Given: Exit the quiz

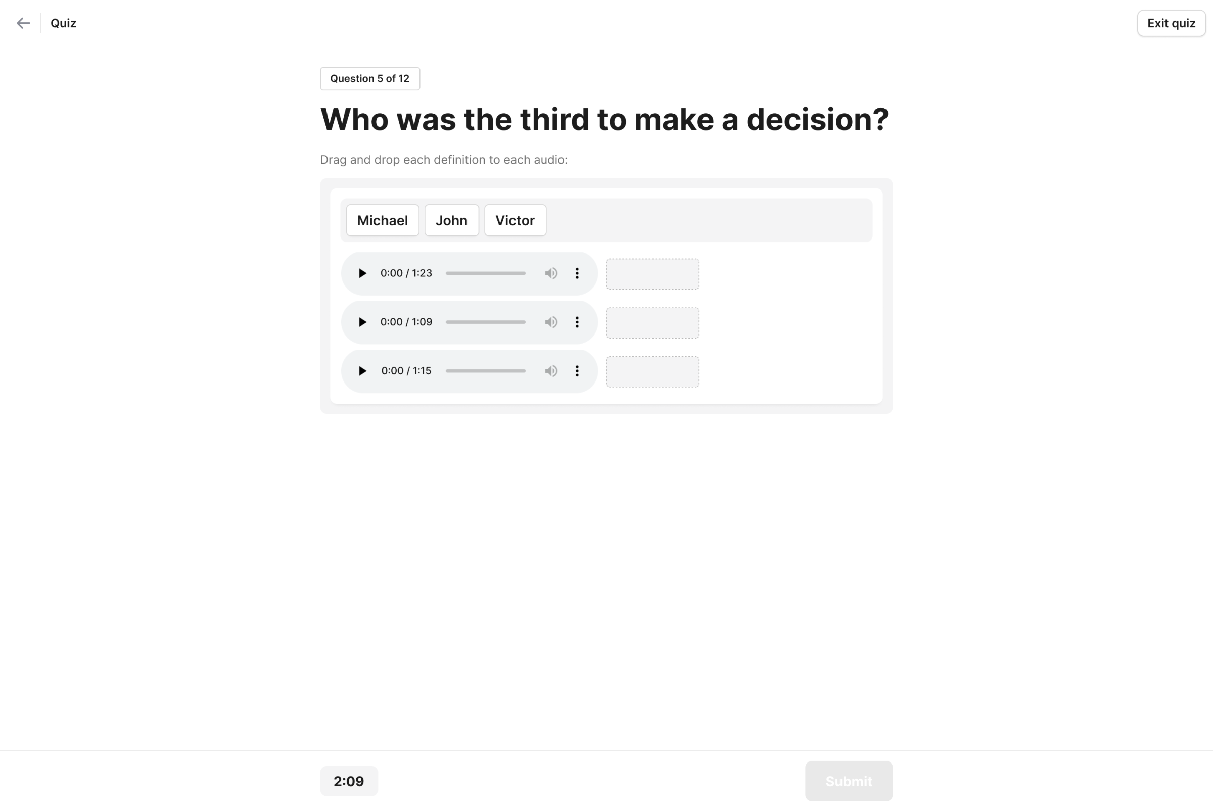Looking at the screenshot, I should (x=1171, y=23).
